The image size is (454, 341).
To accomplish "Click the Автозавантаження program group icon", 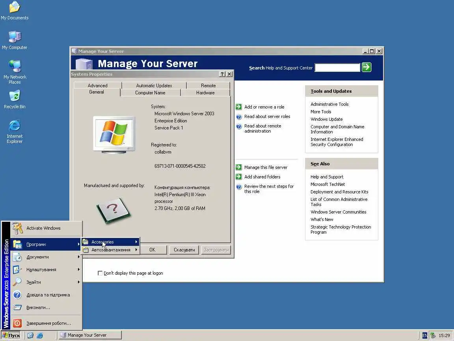I will point(86,250).
